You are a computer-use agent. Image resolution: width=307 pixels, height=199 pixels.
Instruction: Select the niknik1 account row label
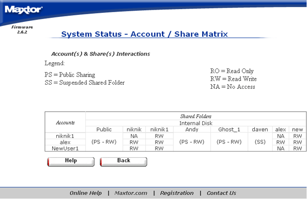[x=65, y=136]
